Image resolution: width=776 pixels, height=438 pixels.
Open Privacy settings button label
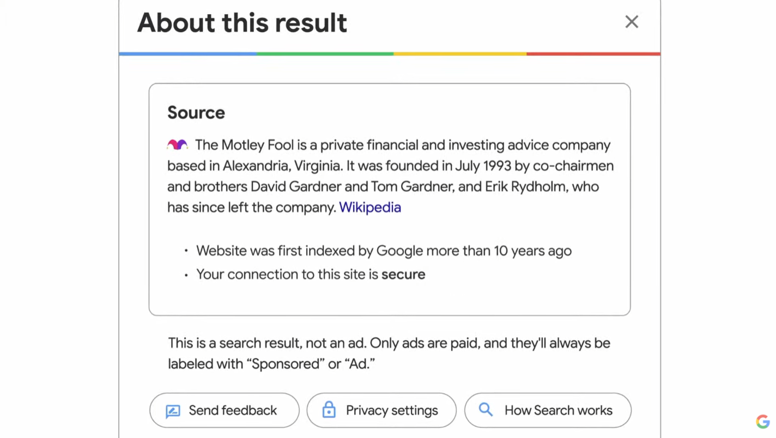391,410
